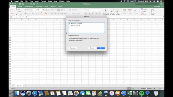This screenshot has width=173, height=97.
Task: Open the Insert menu in the menu bar
Action: [x=37, y=1]
